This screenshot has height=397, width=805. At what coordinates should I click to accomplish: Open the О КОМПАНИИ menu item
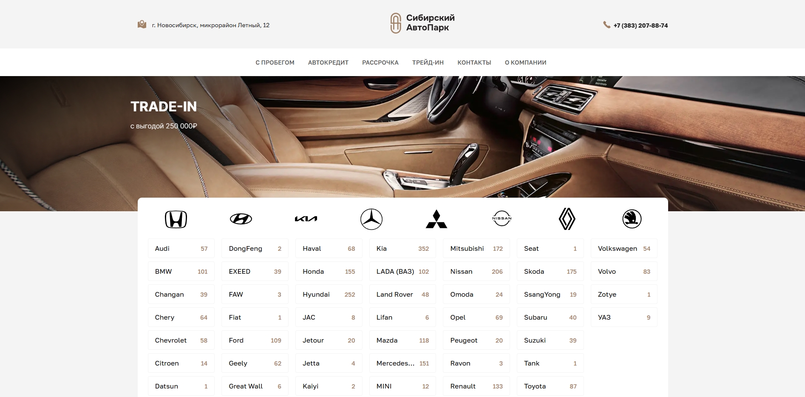526,62
